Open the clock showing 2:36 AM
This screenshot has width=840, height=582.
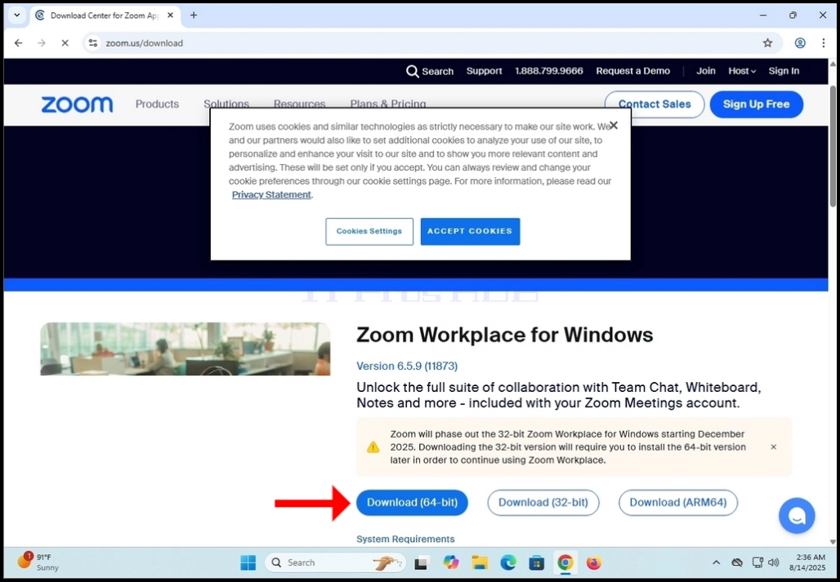coord(806,562)
